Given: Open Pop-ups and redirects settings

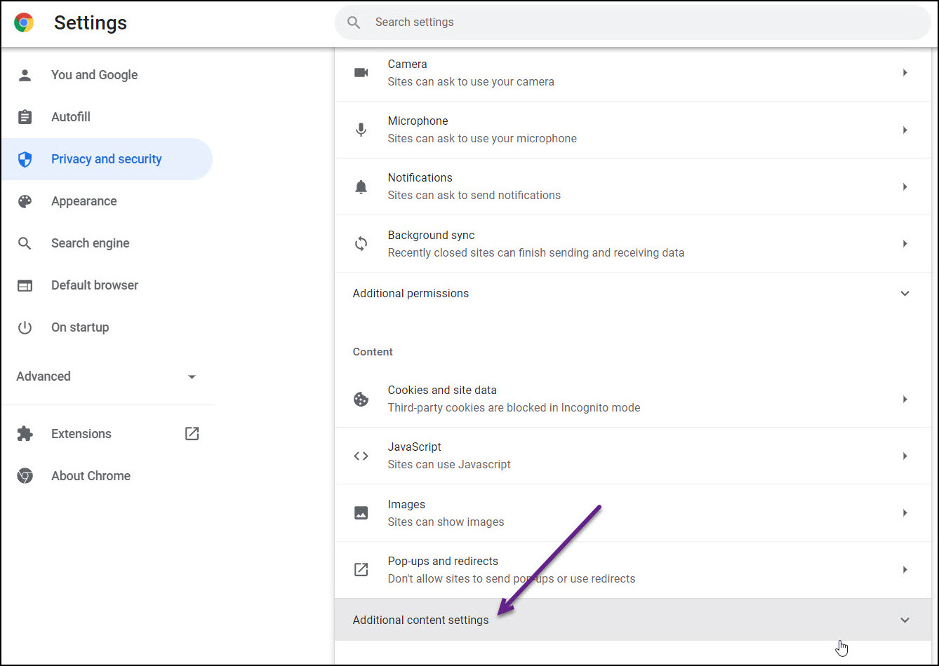Looking at the screenshot, I should tap(633, 570).
